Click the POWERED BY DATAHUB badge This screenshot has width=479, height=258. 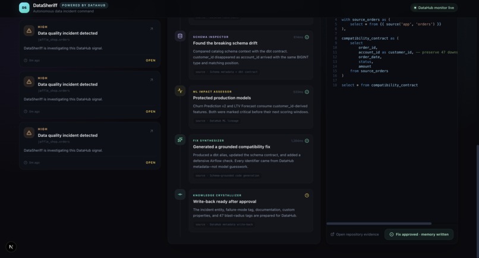84,5
